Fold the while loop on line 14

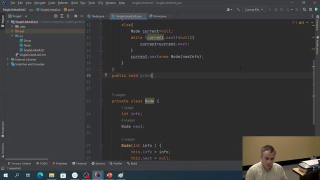point(101,37)
